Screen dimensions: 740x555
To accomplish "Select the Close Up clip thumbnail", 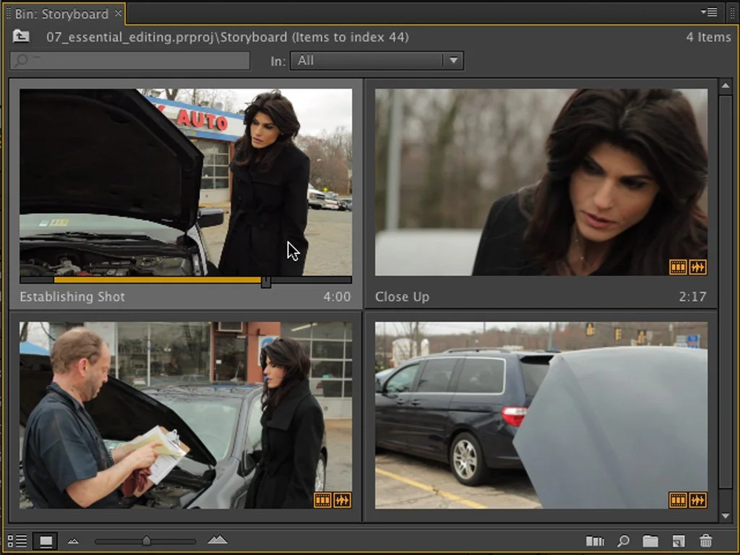I will pyautogui.click(x=541, y=182).
